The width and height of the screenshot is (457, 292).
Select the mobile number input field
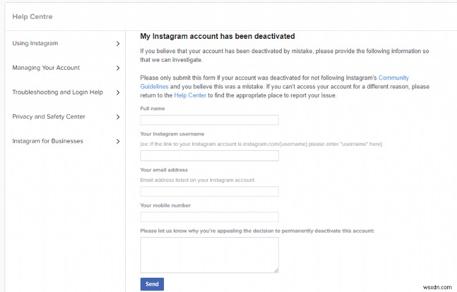point(209,217)
